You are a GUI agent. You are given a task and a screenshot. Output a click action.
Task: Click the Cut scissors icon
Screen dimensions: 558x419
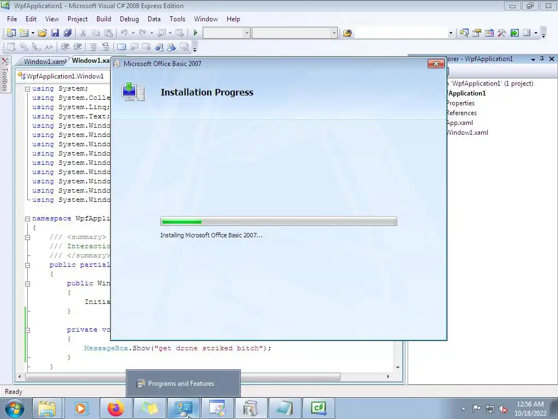[x=83, y=33]
